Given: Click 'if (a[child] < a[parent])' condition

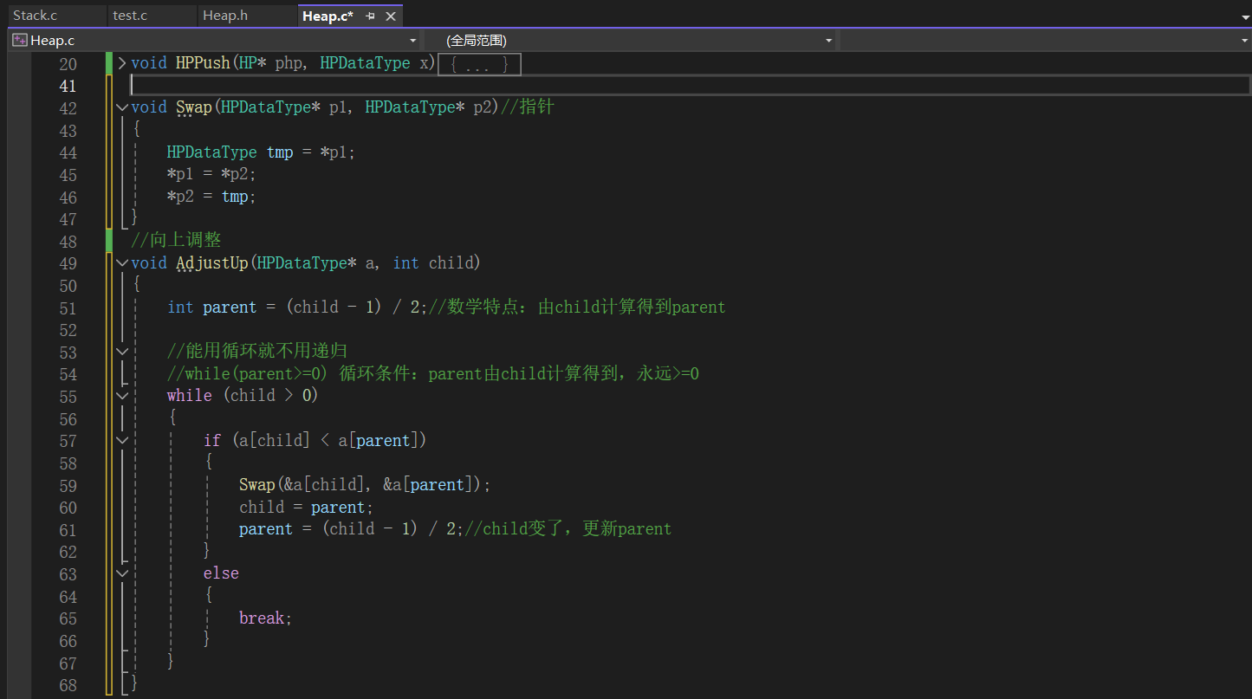Looking at the screenshot, I should (x=315, y=440).
